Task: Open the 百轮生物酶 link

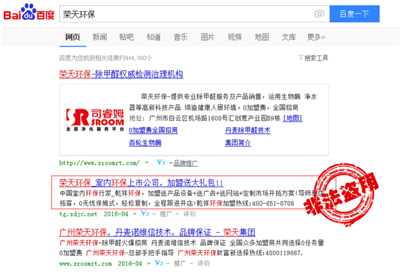Action: [x=145, y=143]
